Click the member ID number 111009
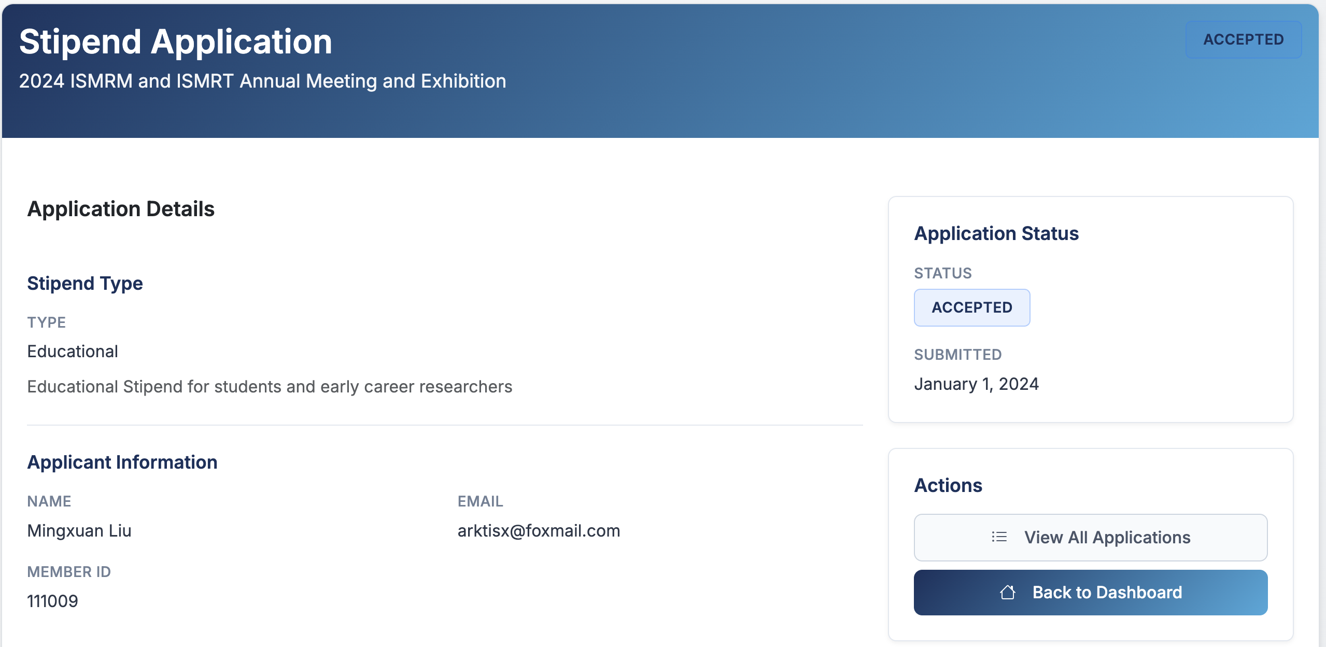Image resolution: width=1326 pixels, height=647 pixels. 52,601
